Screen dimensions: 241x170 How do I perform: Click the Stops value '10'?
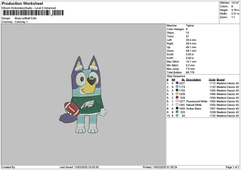pyautogui.click(x=187, y=33)
